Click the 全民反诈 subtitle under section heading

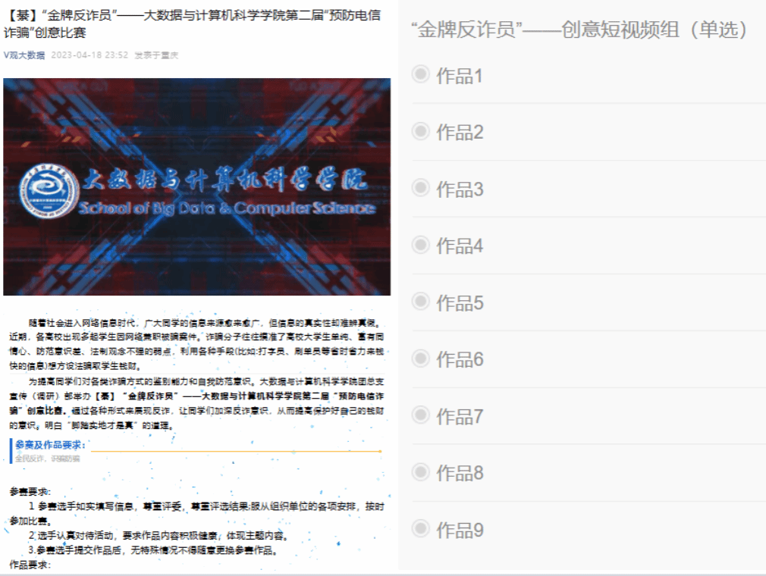(x=47, y=459)
